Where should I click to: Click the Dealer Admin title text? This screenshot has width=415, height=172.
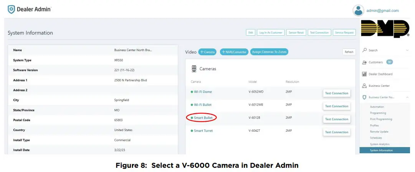(x=34, y=9)
